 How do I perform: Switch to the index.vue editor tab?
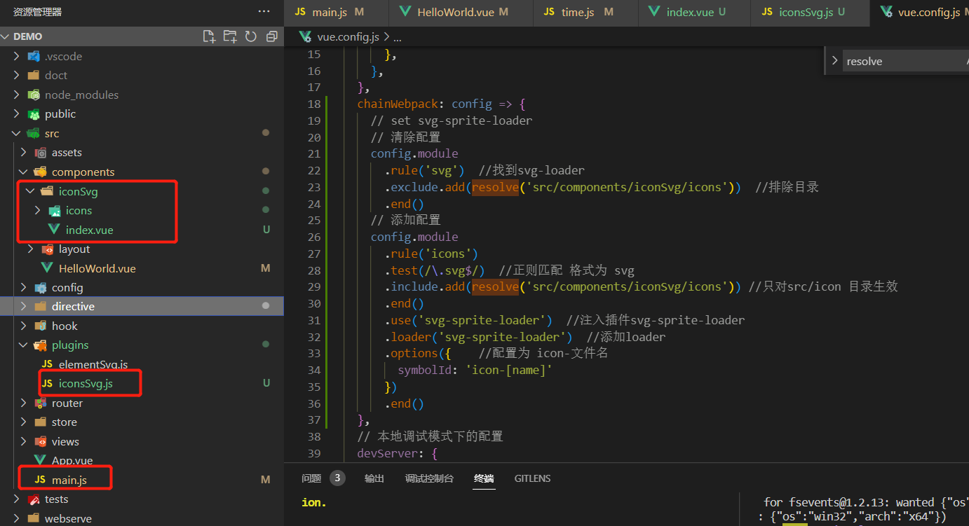(x=695, y=12)
